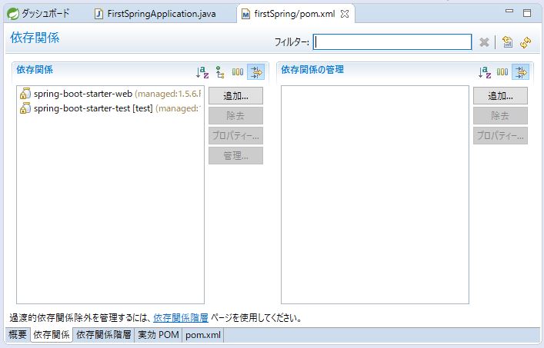The width and height of the screenshot is (544, 348).
Task: Open the effective POM icon next to the filter
Action: click(508, 42)
